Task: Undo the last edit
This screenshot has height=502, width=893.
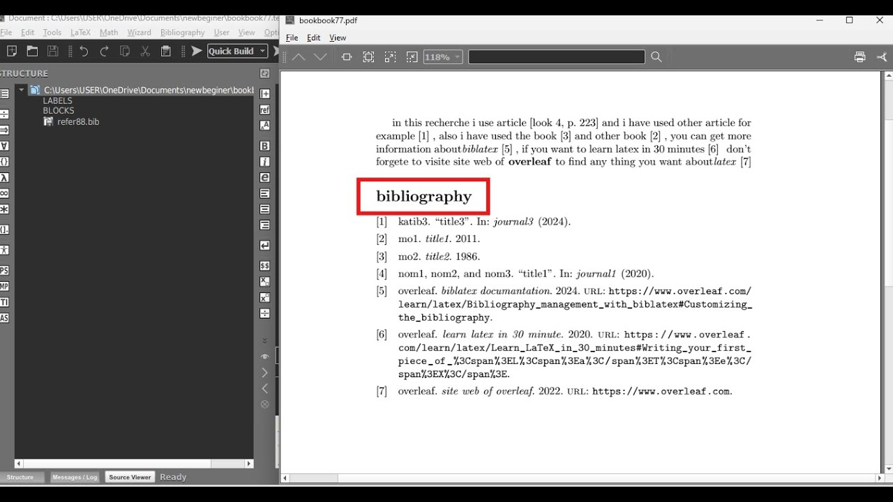Action: (x=84, y=51)
